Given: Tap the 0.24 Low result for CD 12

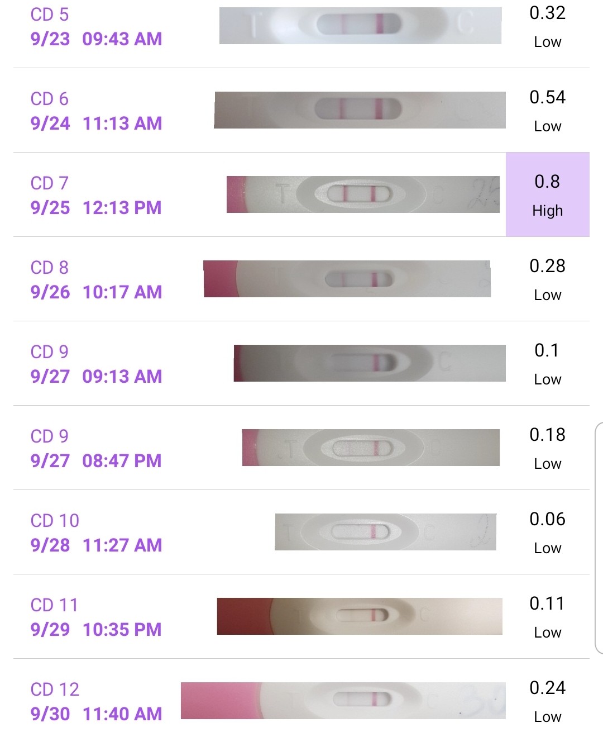Looking at the screenshot, I should (547, 701).
